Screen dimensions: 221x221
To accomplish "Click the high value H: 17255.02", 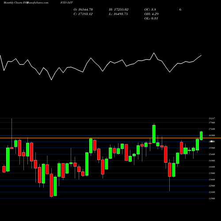I will point(118,10).
